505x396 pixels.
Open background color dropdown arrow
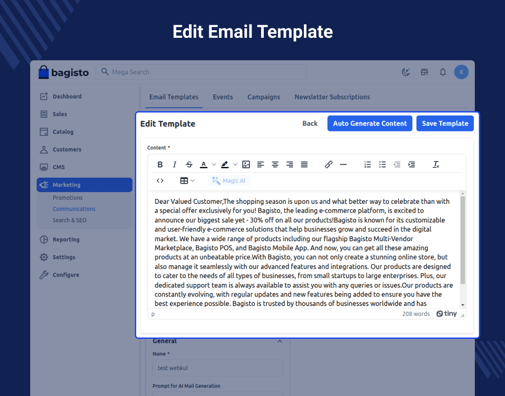(235, 165)
